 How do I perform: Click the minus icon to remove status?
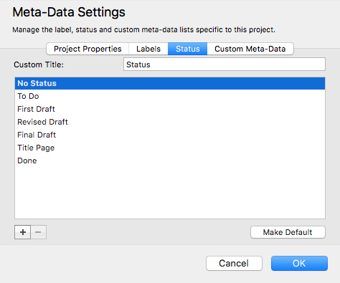click(38, 232)
